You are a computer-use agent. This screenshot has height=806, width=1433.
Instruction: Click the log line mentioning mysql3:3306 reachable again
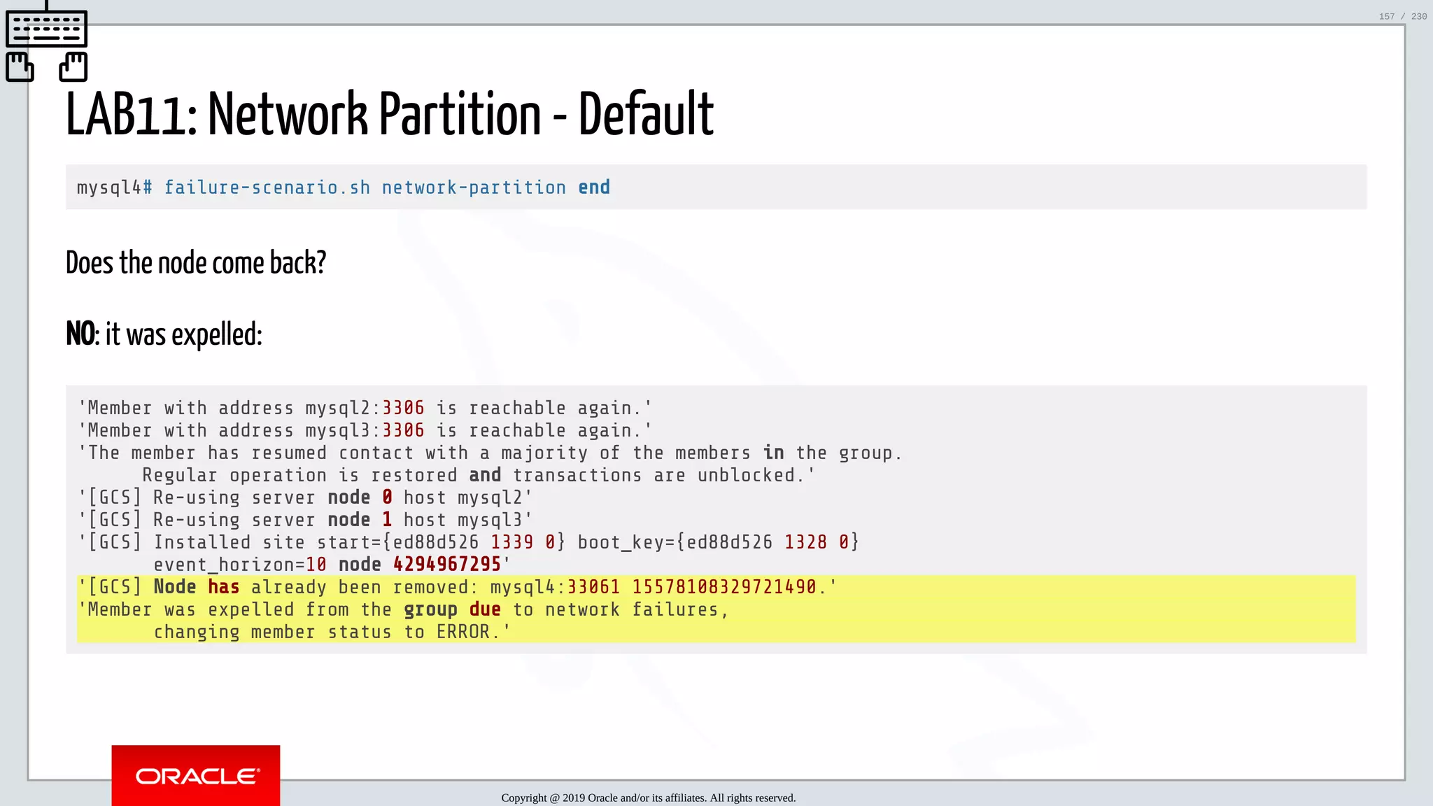pyautogui.click(x=365, y=430)
